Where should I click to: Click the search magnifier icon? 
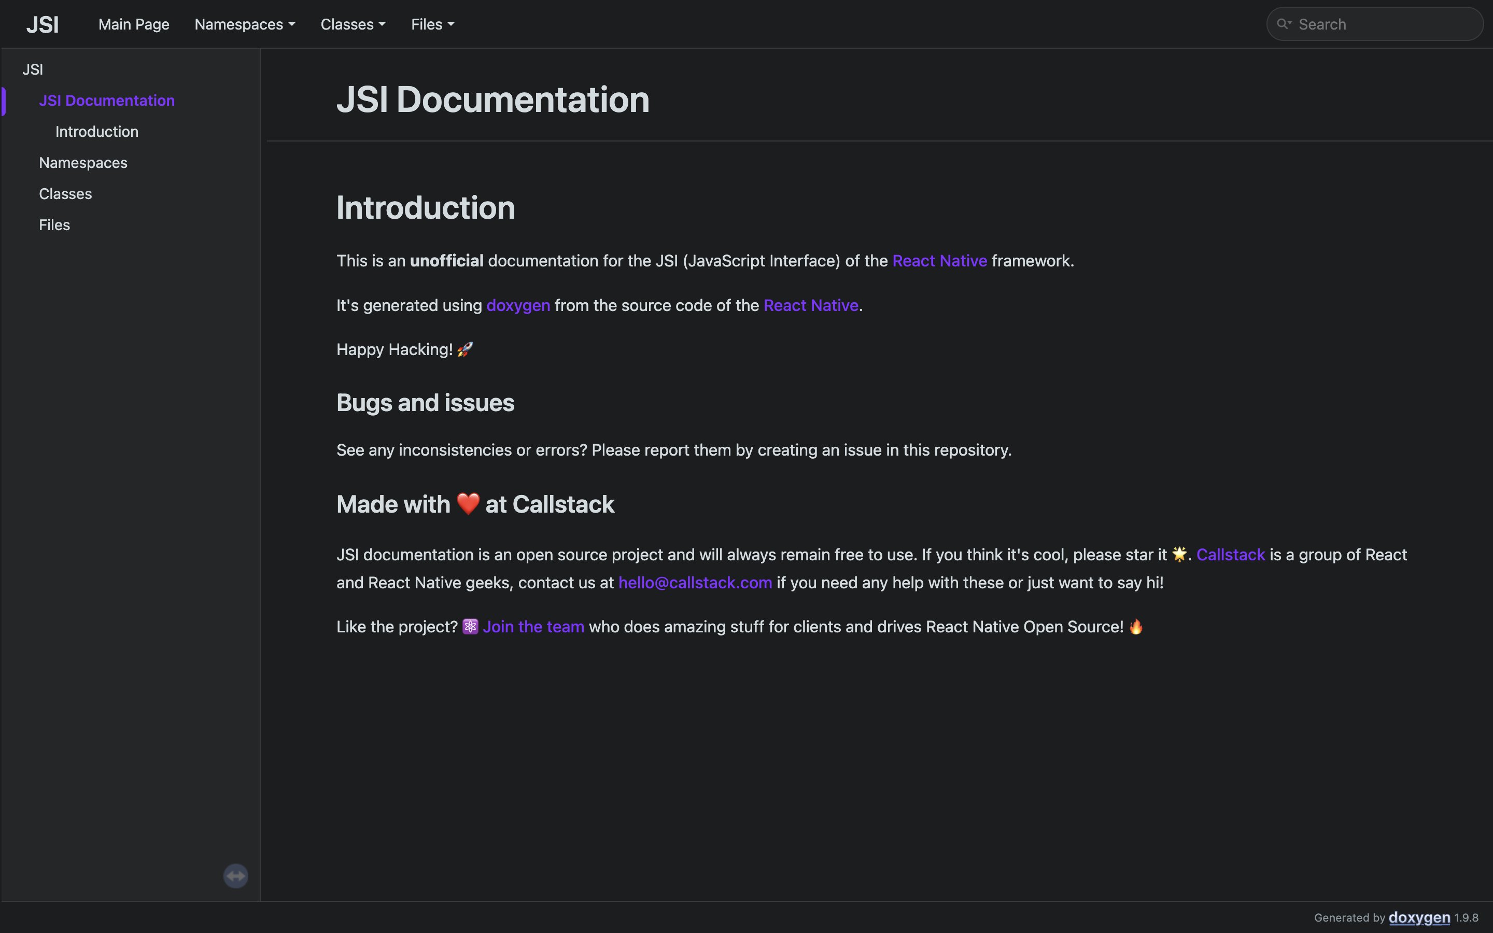coord(1284,24)
